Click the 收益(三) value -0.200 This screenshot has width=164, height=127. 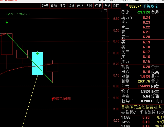[x=145, y=101]
